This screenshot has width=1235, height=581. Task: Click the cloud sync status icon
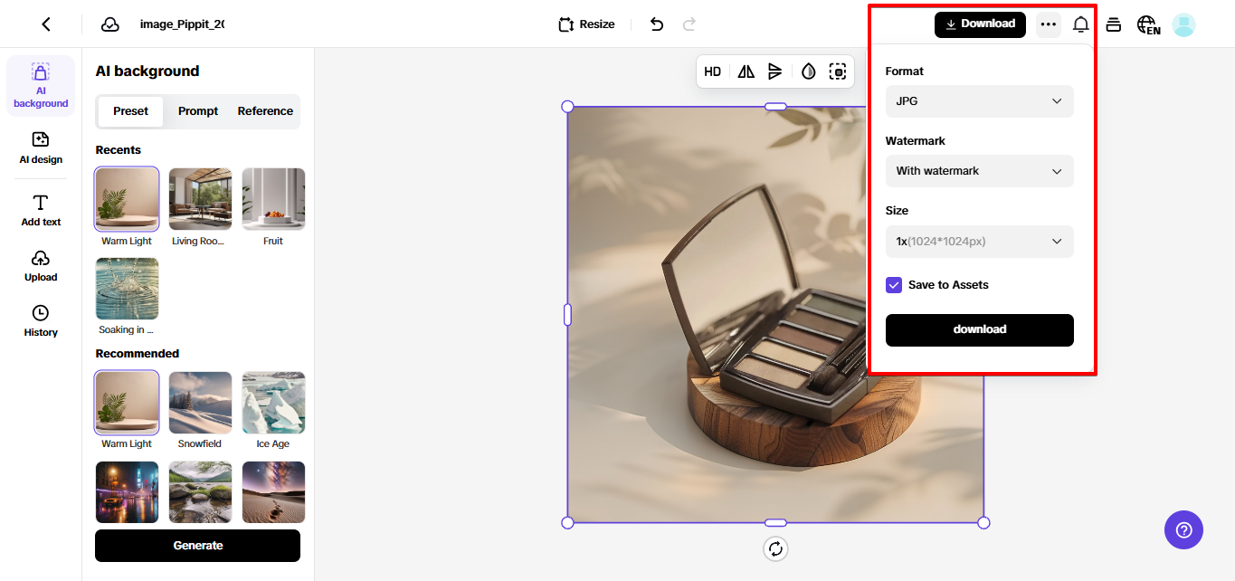click(x=110, y=24)
